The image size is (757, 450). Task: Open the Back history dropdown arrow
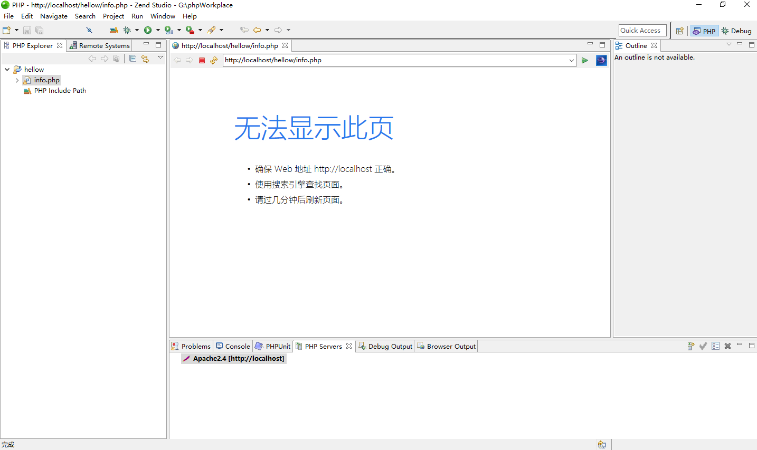[267, 30]
